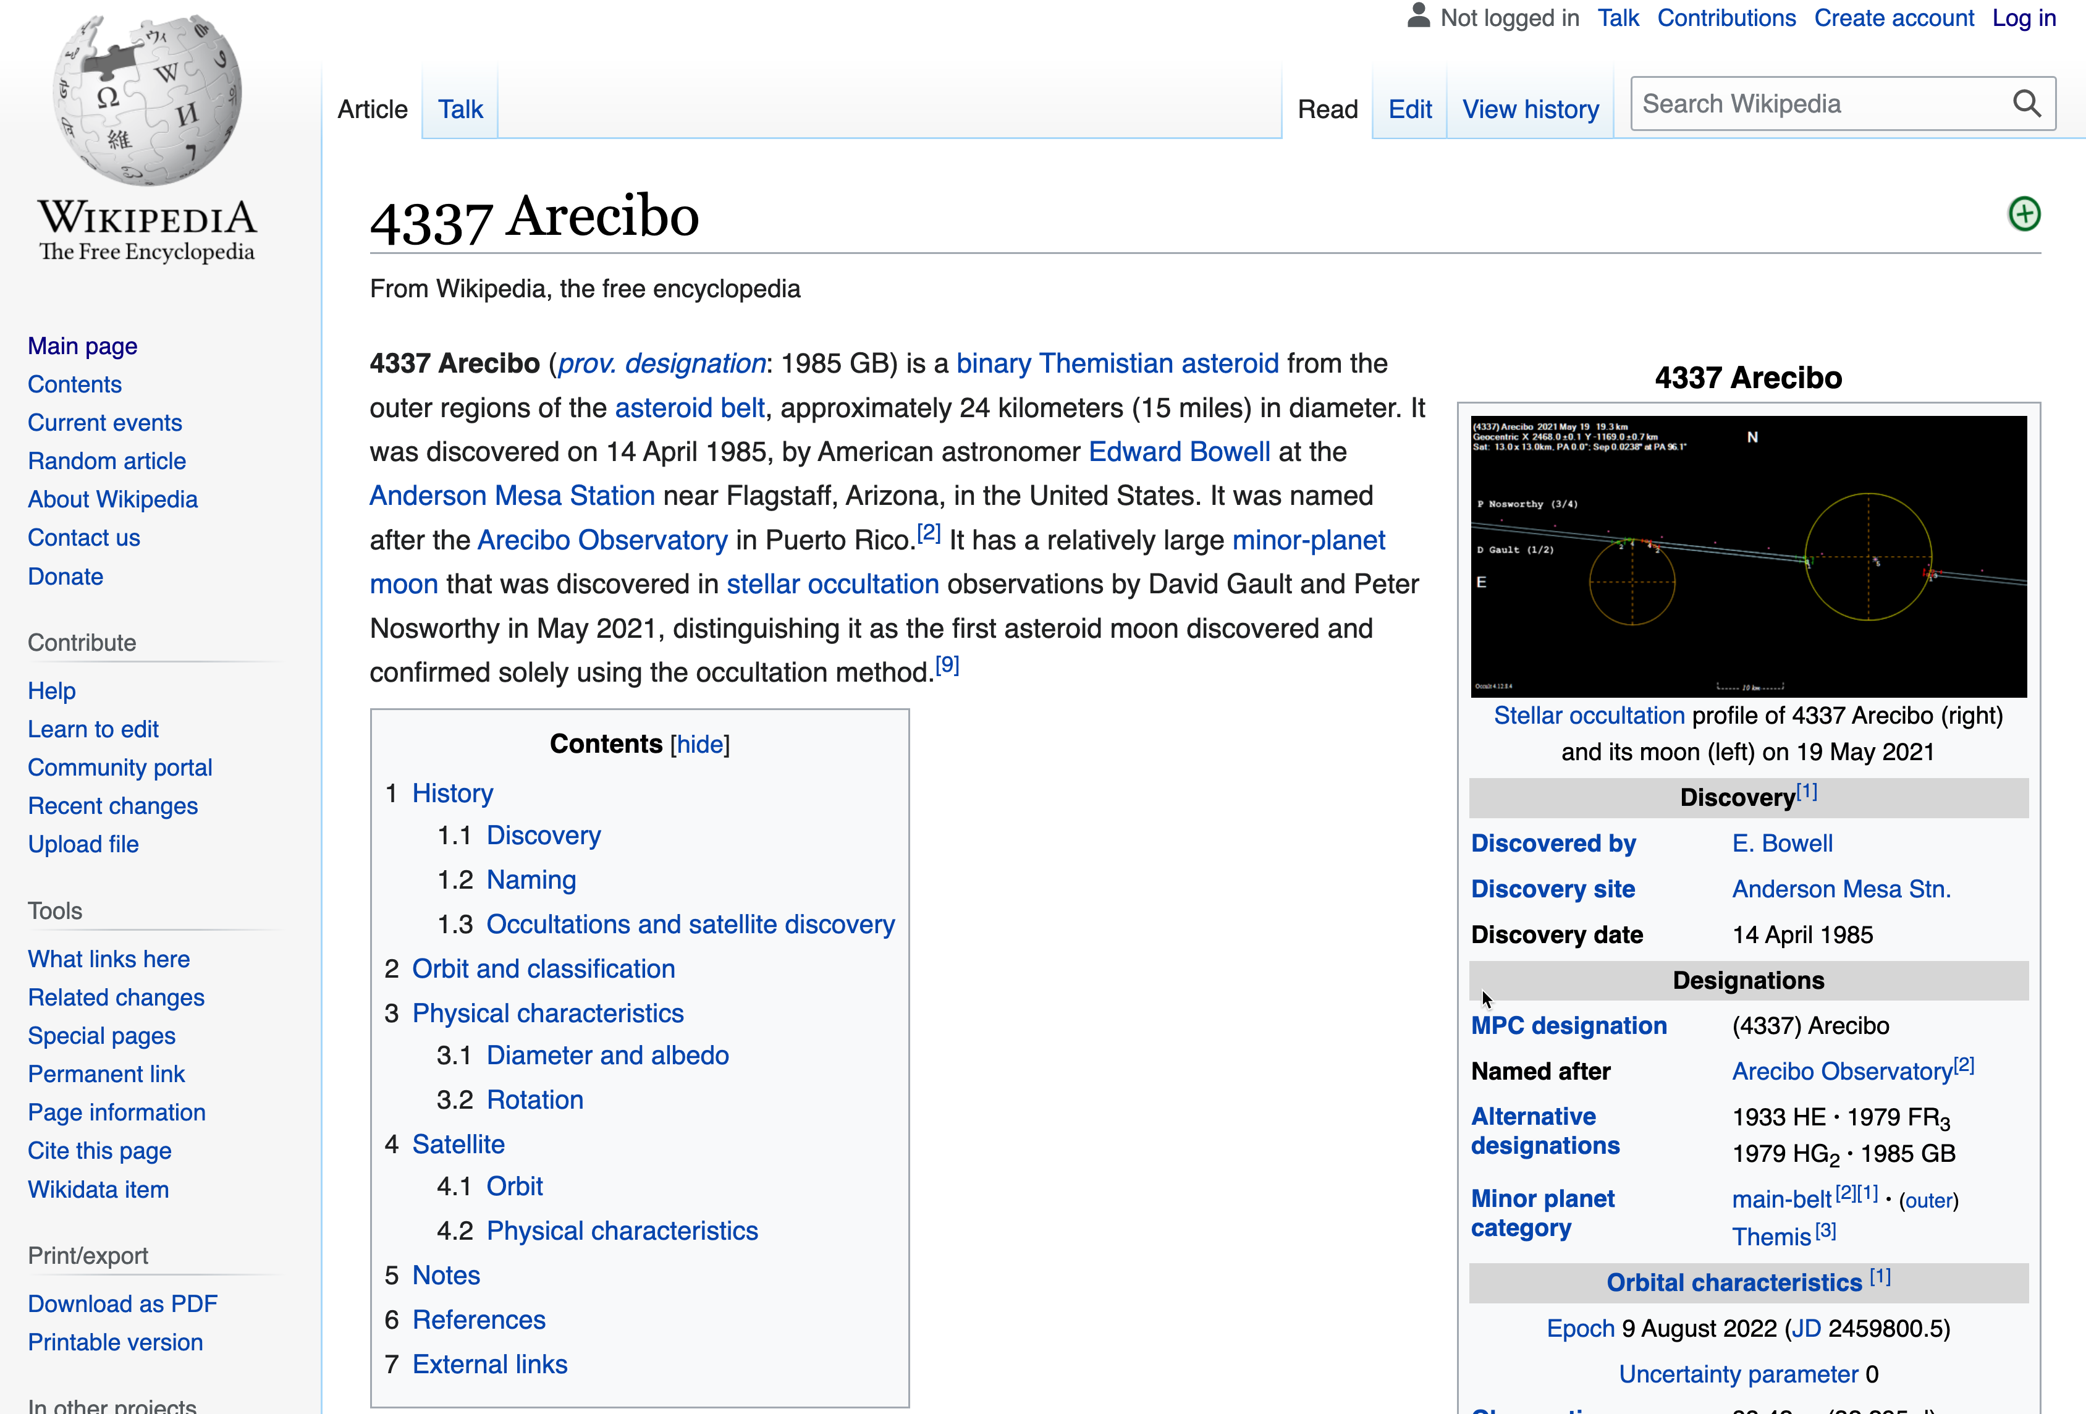Switch to the Talk tab
Viewport: 2086px width, 1414px height.
pos(460,109)
